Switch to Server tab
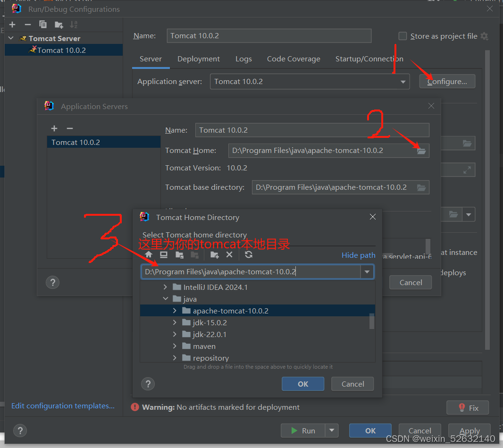This screenshot has height=448, width=503. coord(151,59)
